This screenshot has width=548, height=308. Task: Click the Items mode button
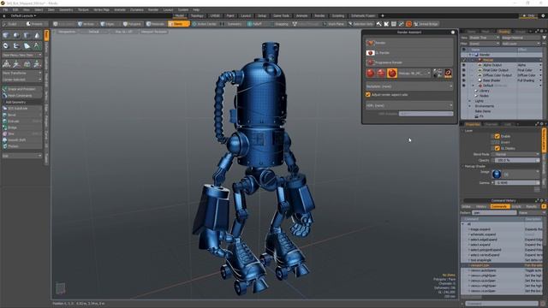178,24
